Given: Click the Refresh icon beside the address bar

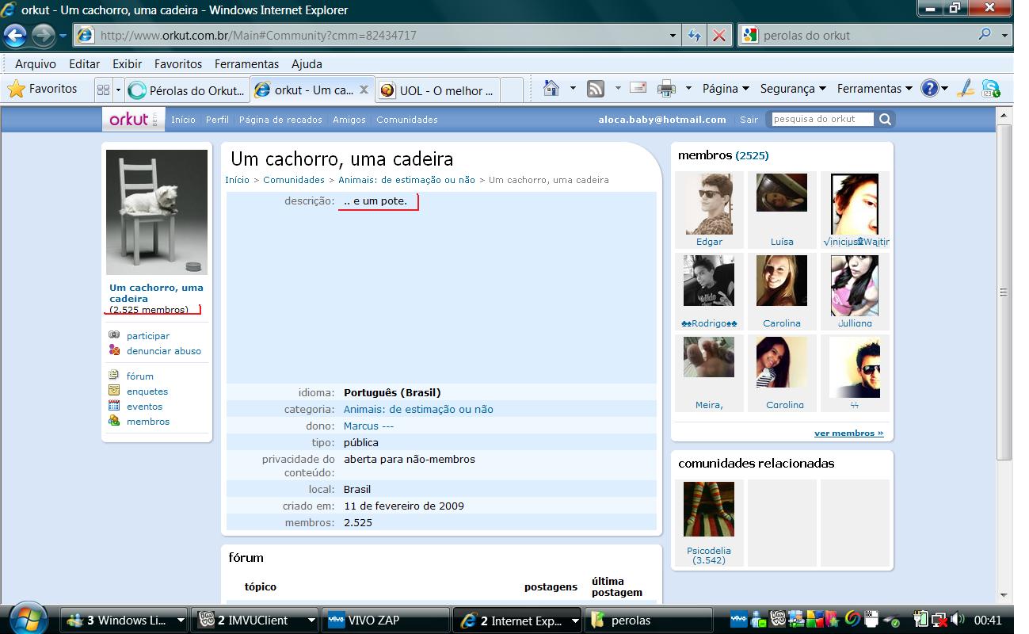Looking at the screenshot, I should 695,36.
